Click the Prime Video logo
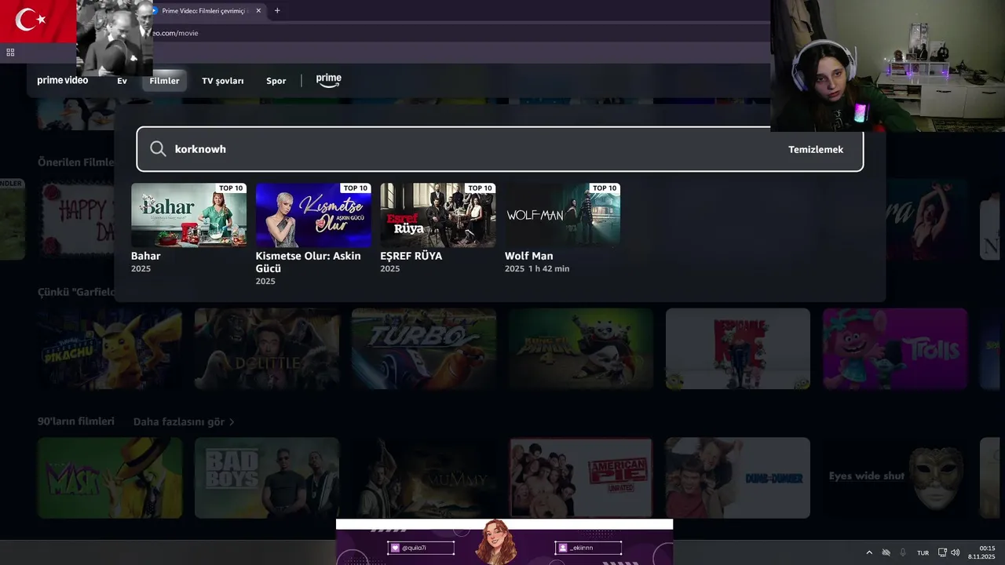This screenshot has width=1005, height=565. point(63,80)
